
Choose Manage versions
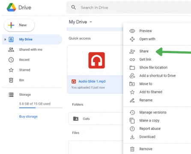pyautogui.click(x=153, y=113)
